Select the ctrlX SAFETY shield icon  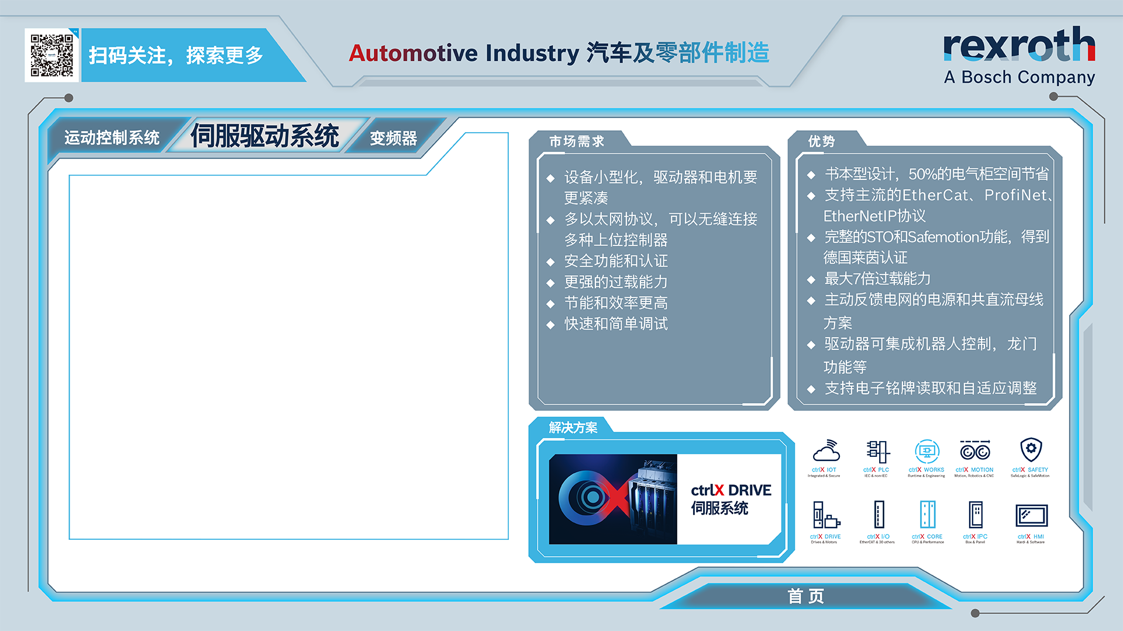pos(1031,450)
